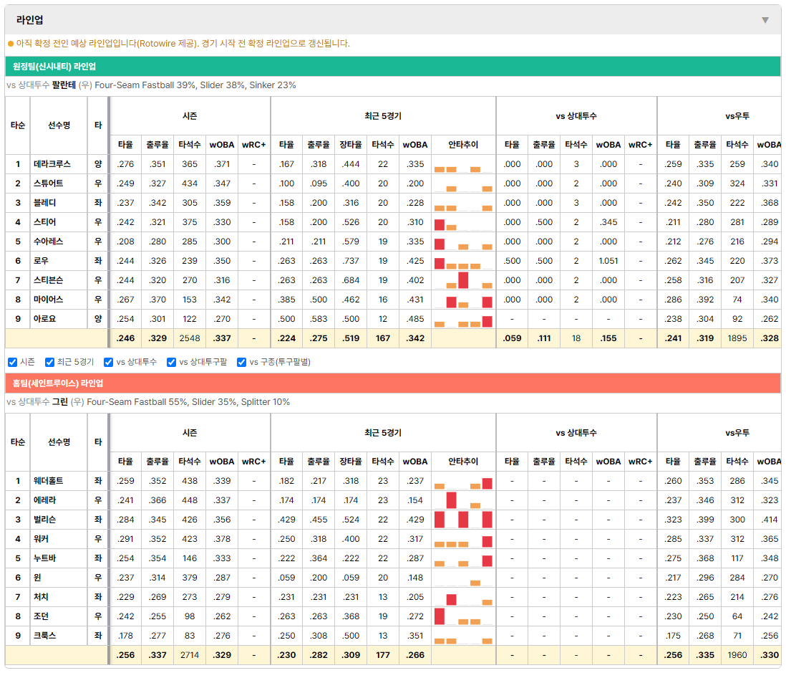Click 데라크루스 hit trend sparkline
Screen dimensions: 786x673
463,164
